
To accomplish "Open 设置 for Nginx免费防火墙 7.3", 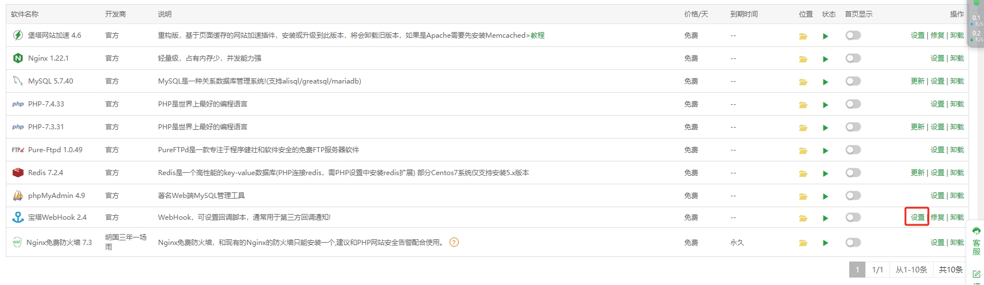I will coord(938,243).
